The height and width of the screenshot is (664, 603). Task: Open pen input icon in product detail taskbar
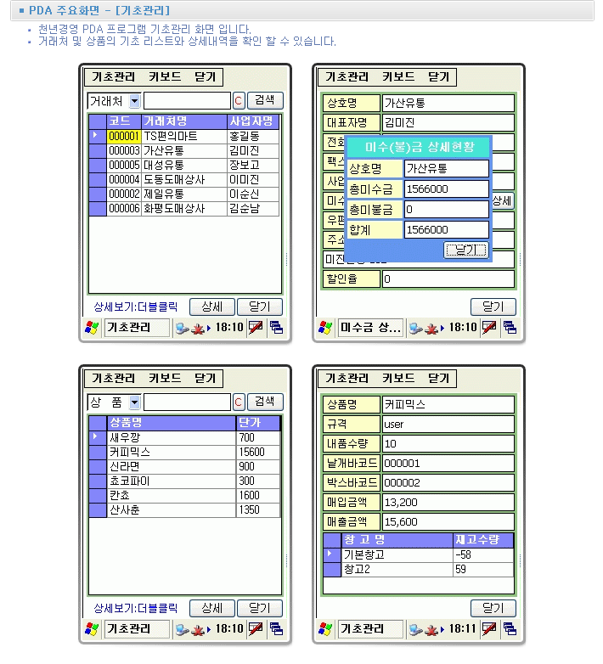[489, 629]
